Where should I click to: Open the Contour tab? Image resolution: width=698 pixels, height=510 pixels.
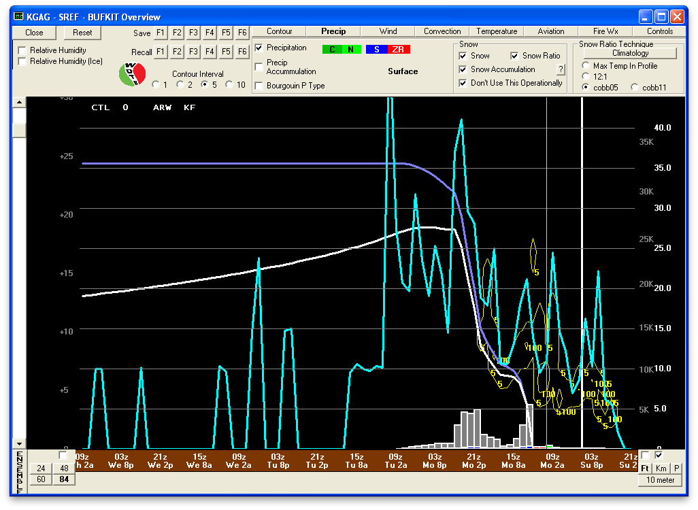(279, 31)
